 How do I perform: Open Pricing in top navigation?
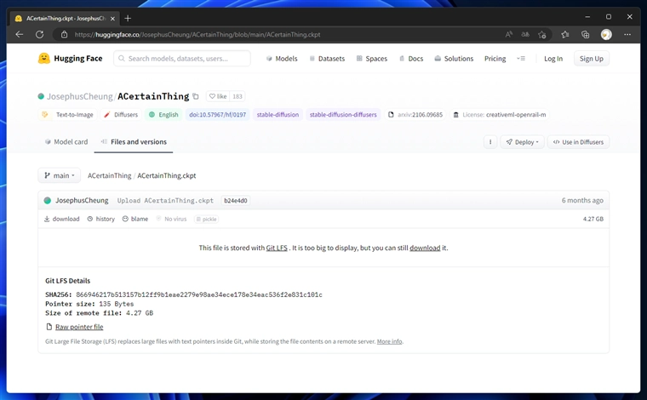coord(495,59)
